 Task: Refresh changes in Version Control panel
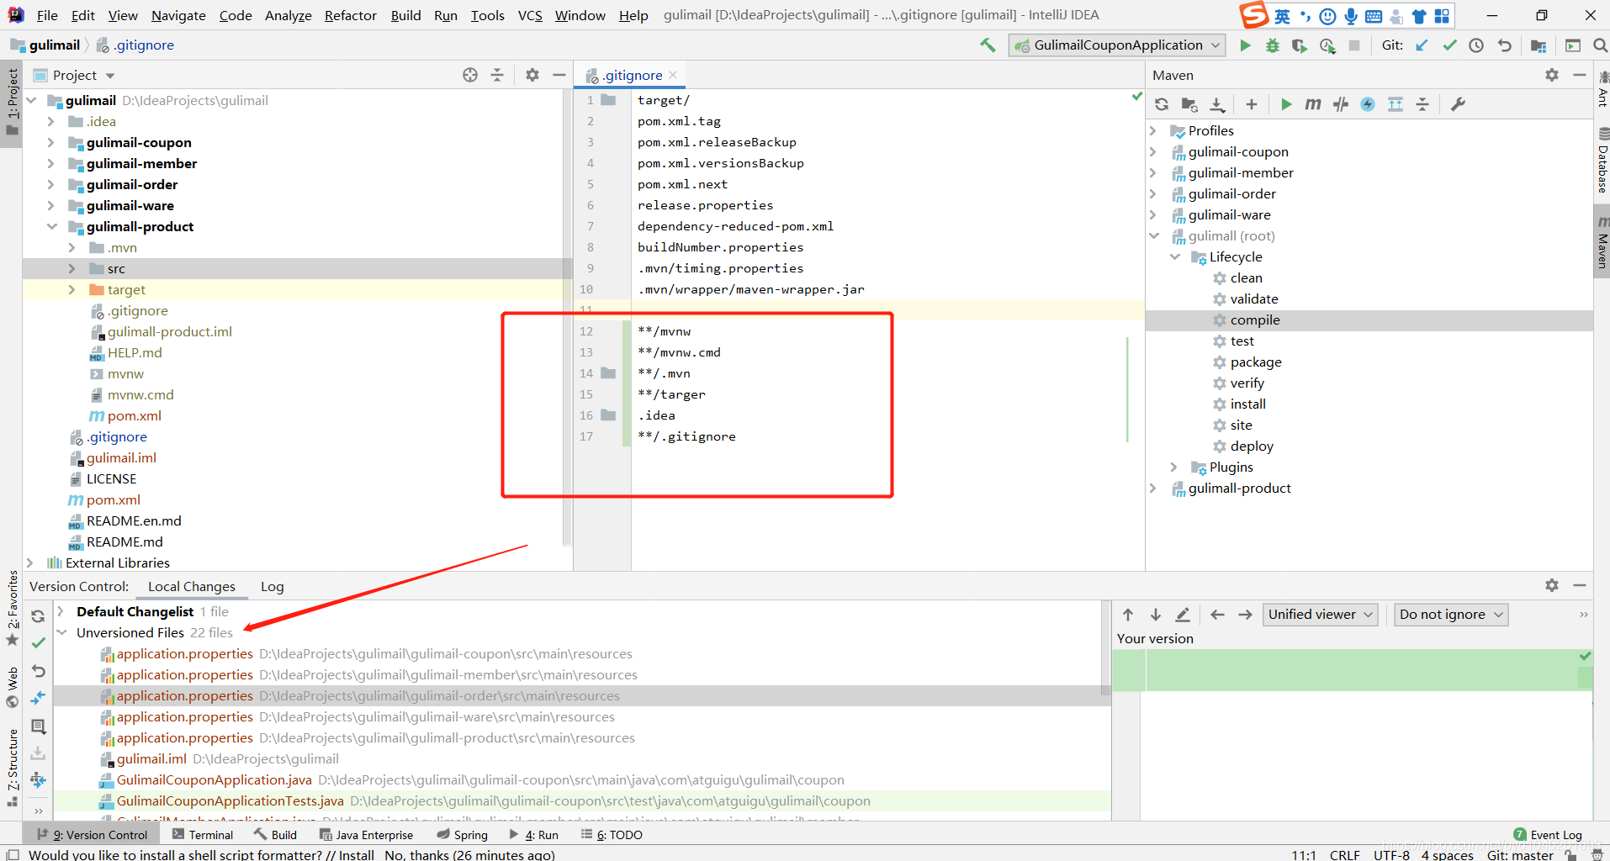tap(38, 615)
